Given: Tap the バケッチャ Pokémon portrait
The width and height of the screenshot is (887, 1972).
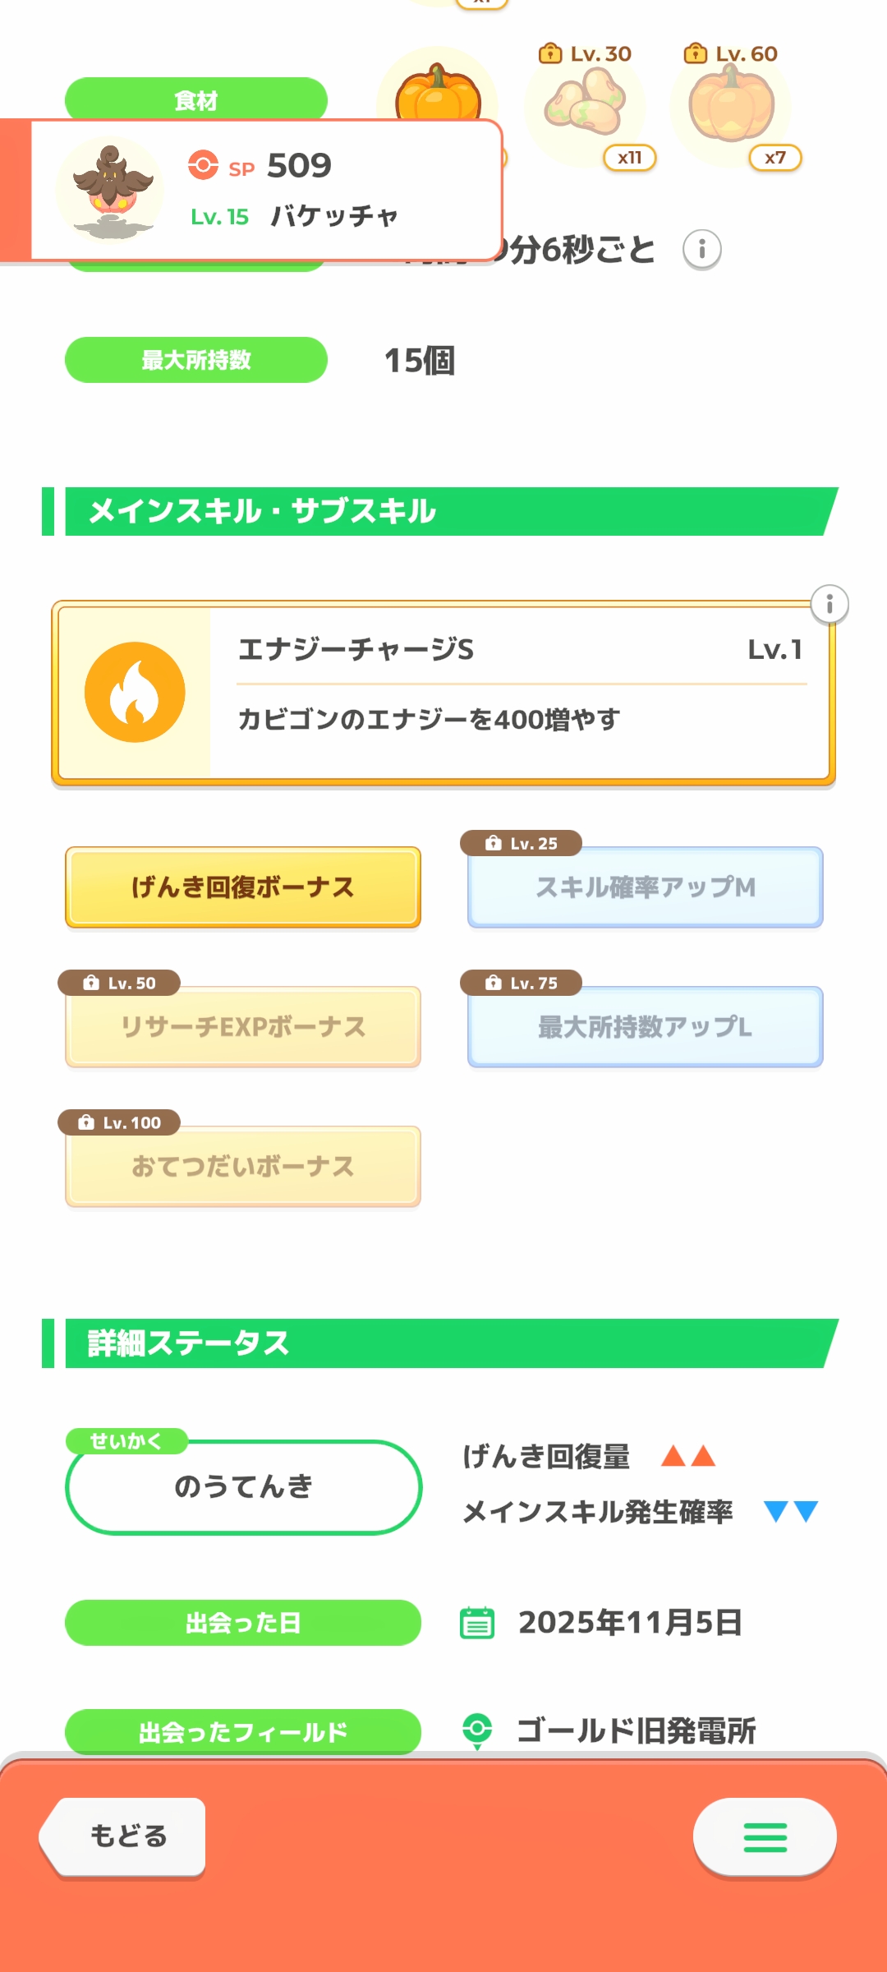Looking at the screenshot, I should (x=111, y=191).
